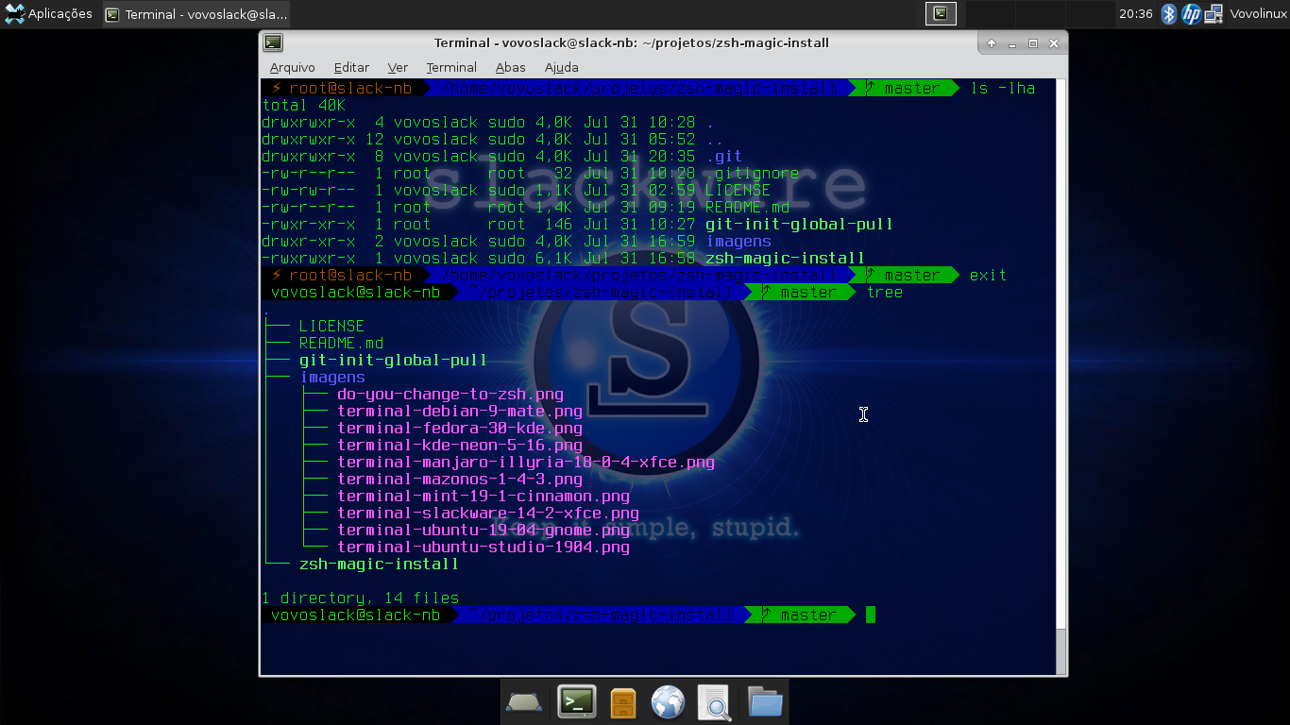
Task: Click the first 'root@slack-nb' prompt segment
Action: tap(351, 89)
